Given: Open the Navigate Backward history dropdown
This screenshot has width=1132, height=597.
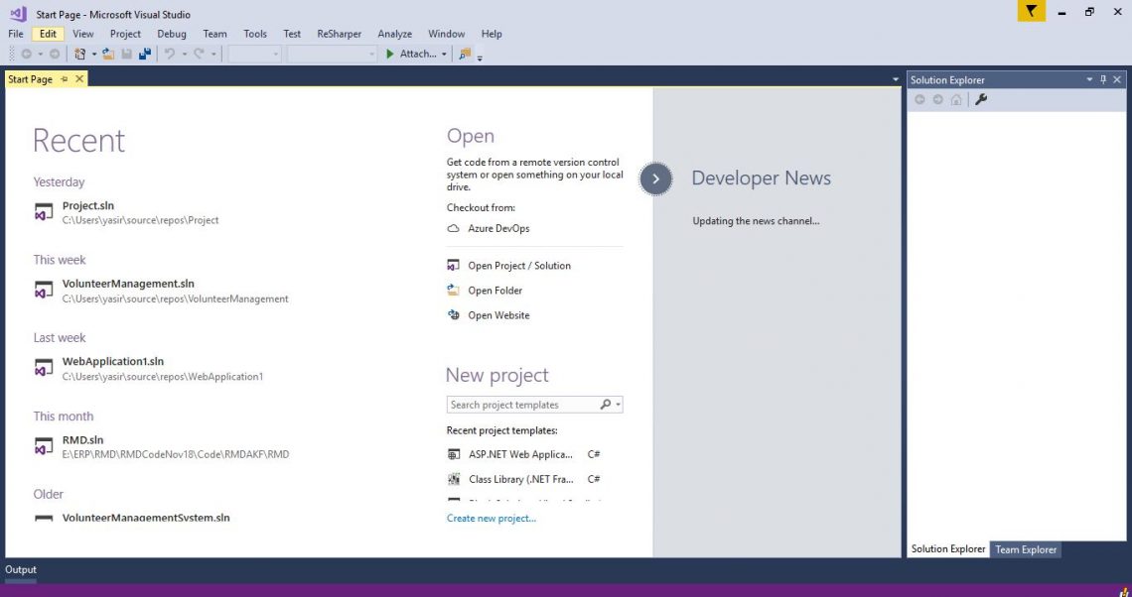Looking at the screenshot, I should 40,55.
